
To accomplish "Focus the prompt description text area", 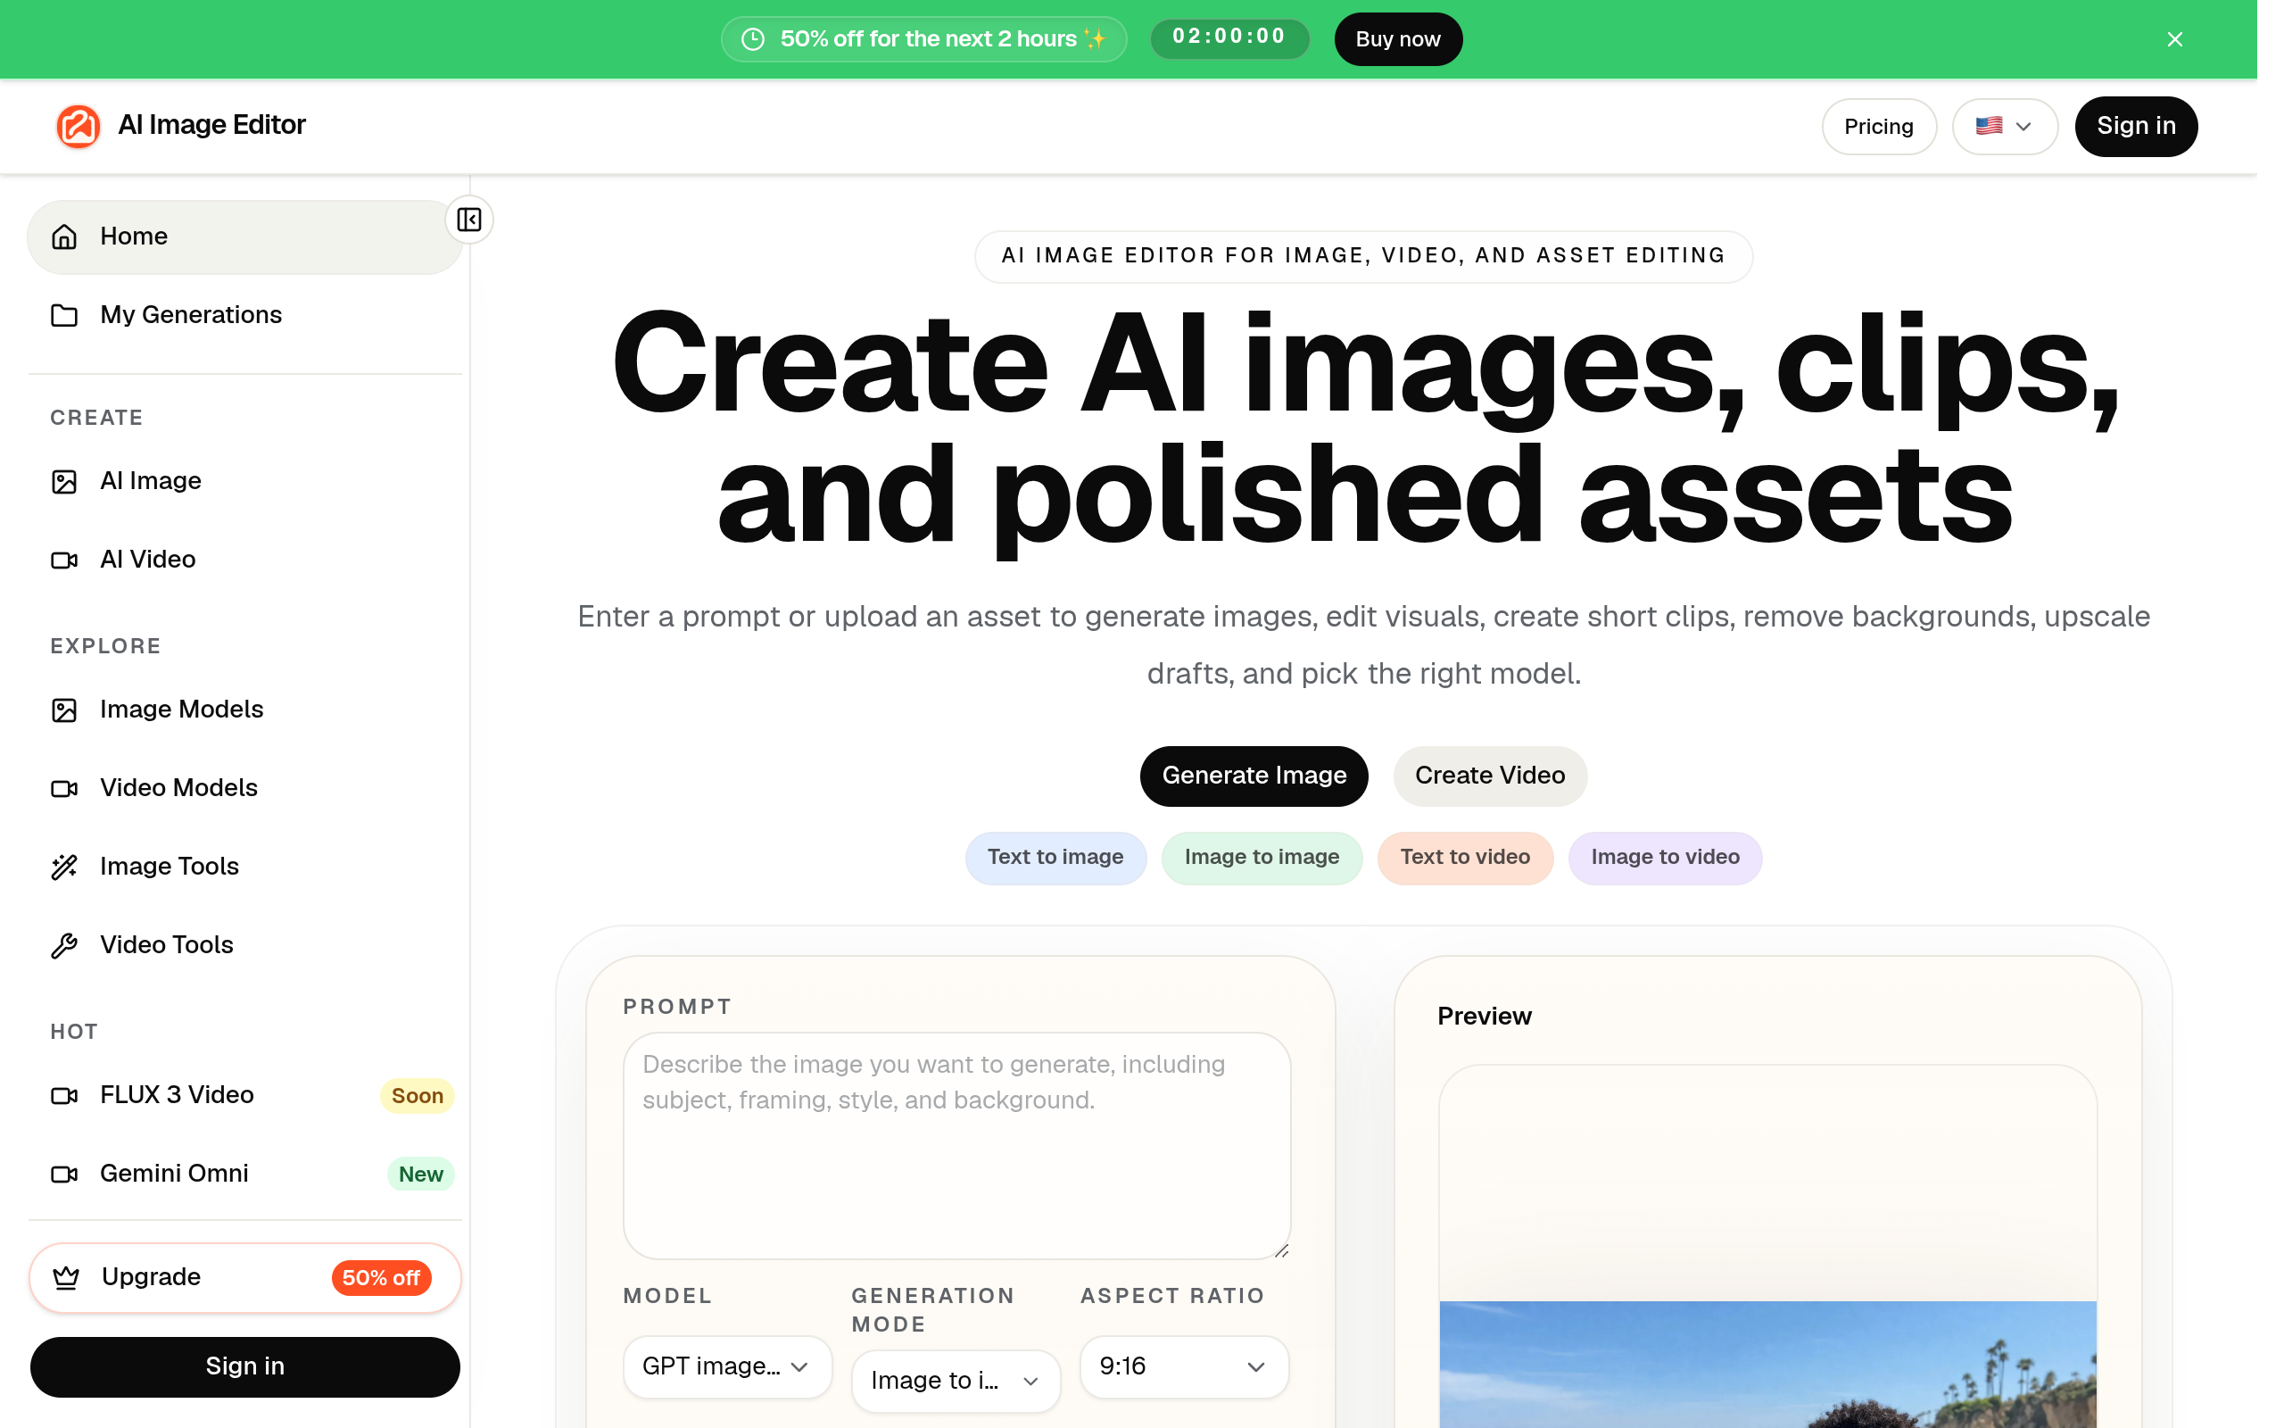I will coord(956,1146).
